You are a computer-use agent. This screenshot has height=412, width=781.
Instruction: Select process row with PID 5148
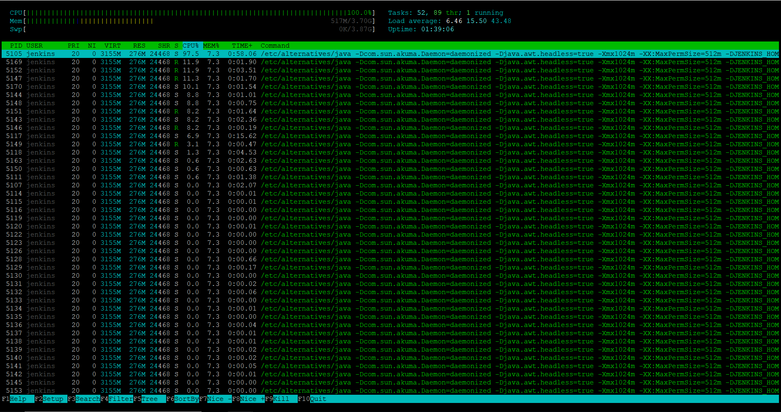click(x=390, y=103)
